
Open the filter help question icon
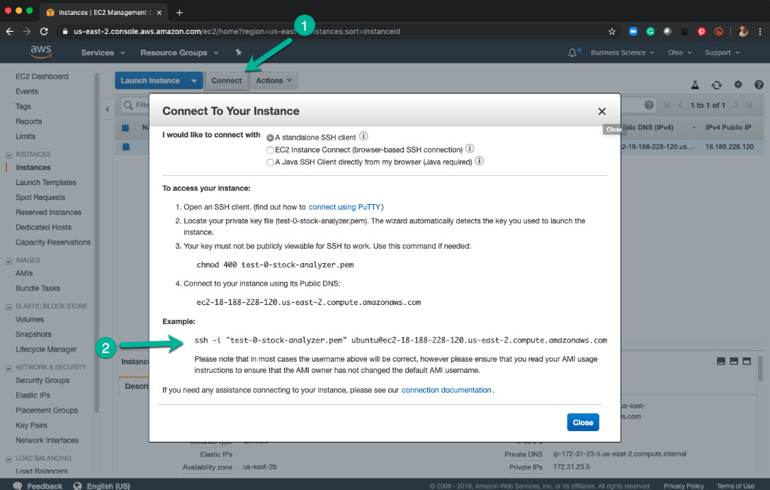pyautogui.click(x=649, y=105)
